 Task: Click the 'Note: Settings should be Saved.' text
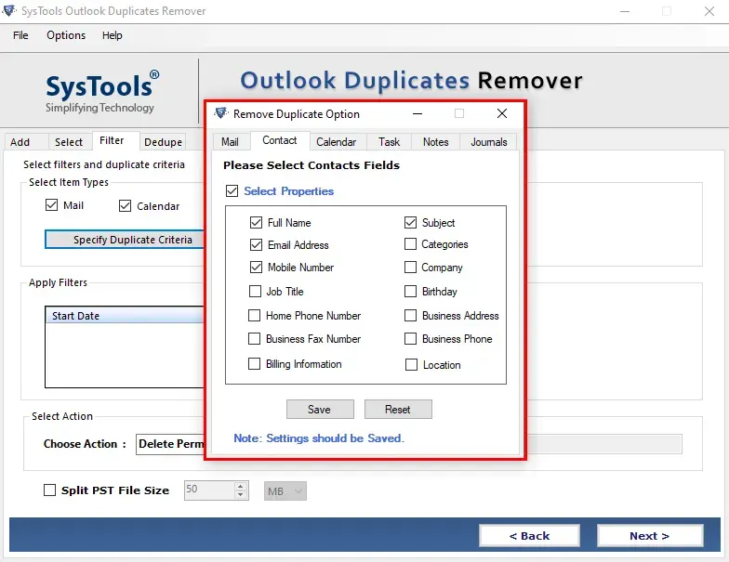[x=319, y=438]
